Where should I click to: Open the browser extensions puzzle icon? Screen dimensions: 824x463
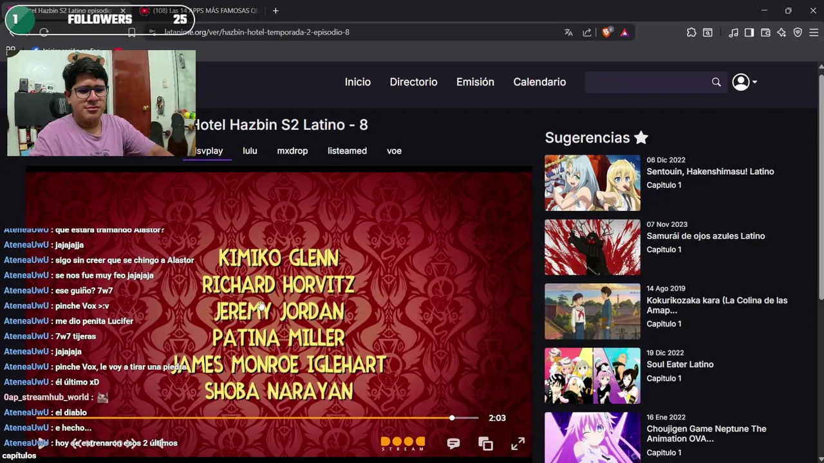691,32
